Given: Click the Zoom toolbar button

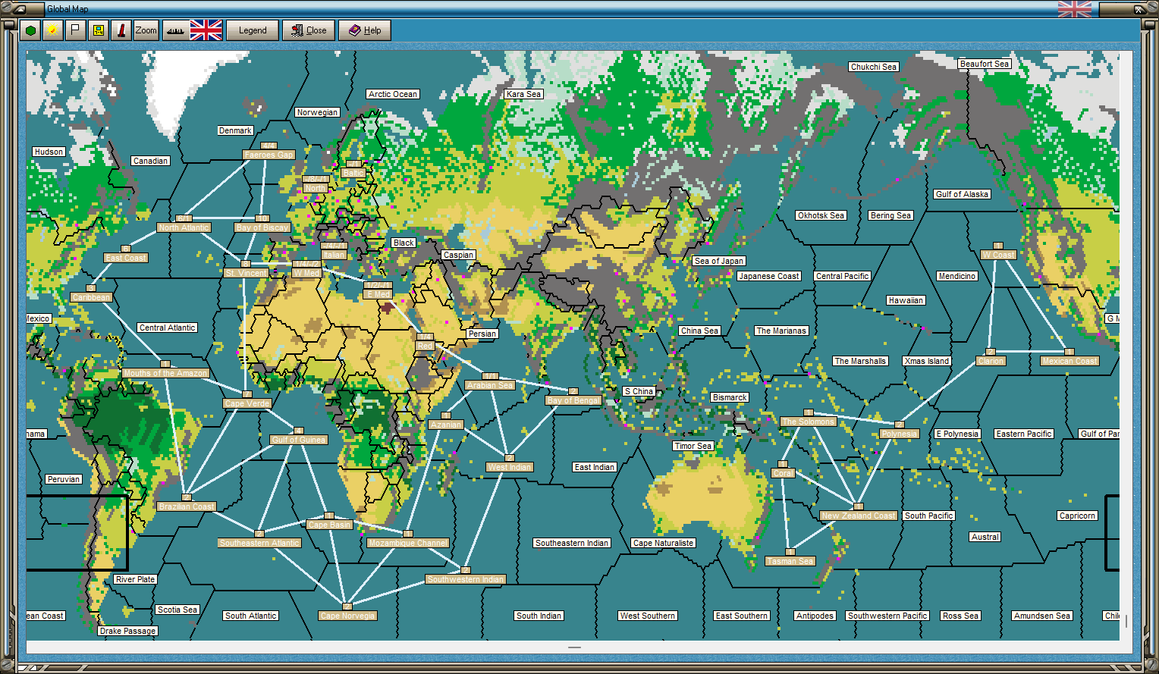Looking at the screenshot, I should point(146,30).
